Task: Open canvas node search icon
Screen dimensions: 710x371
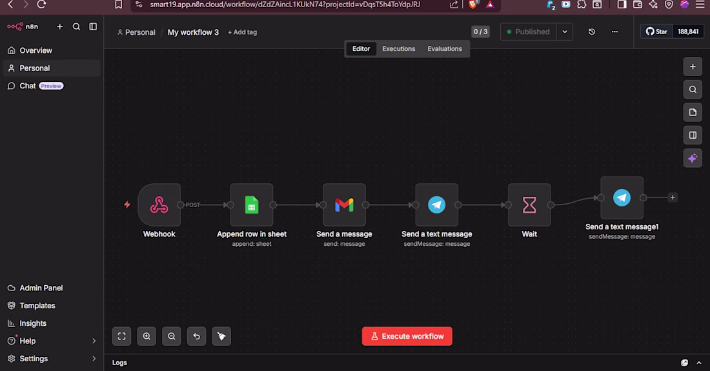Action: pyautogui.click(x=693, y=90)
